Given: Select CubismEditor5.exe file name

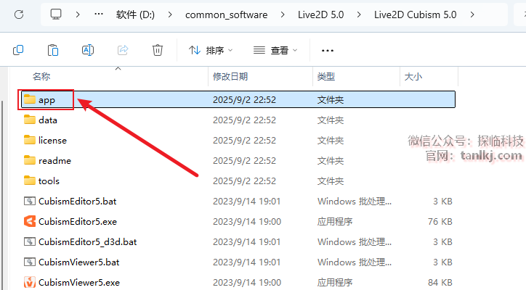Looking at the screenshot, I should pyautogui.click(x=78, y=222).
